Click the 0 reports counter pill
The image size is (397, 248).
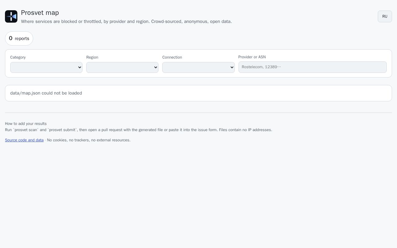point(19,38)
